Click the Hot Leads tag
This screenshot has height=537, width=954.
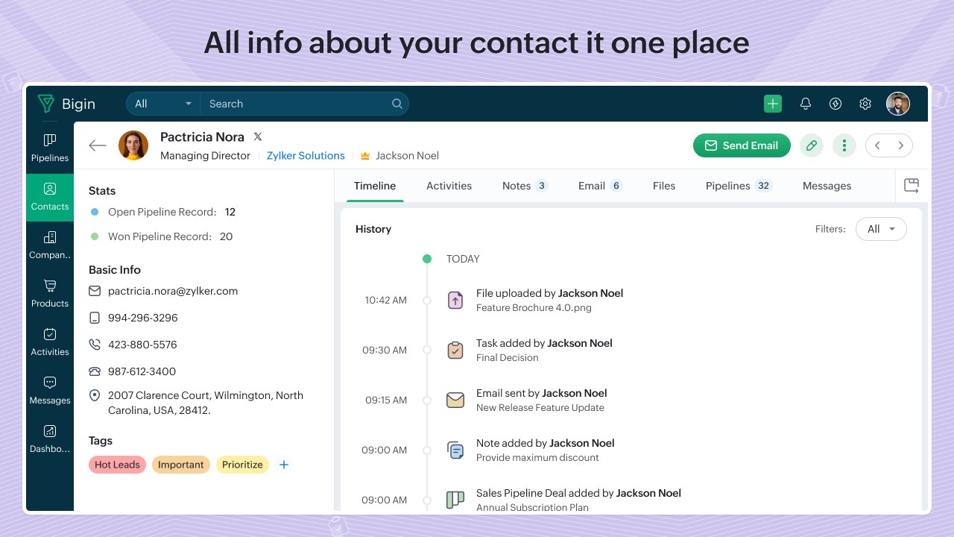[117, 465]
